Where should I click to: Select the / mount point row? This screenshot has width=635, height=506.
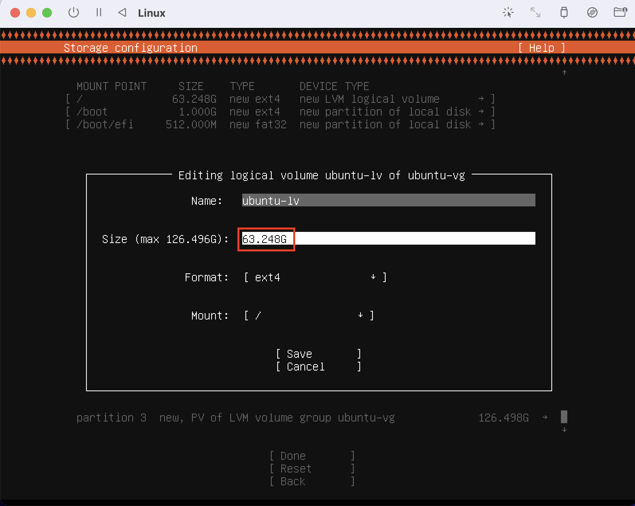coord(280,99)
